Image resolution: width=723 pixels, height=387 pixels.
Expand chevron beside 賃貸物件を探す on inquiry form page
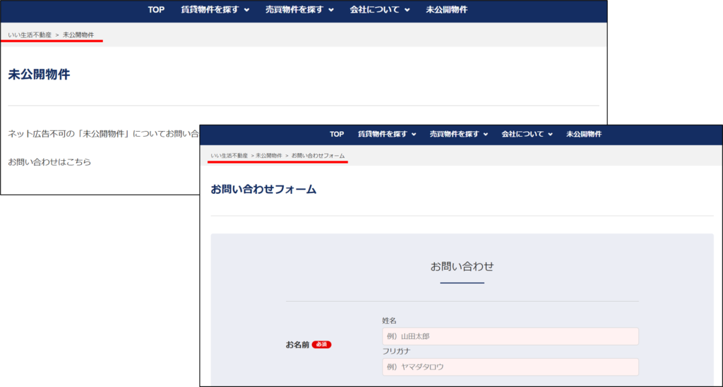413,135
